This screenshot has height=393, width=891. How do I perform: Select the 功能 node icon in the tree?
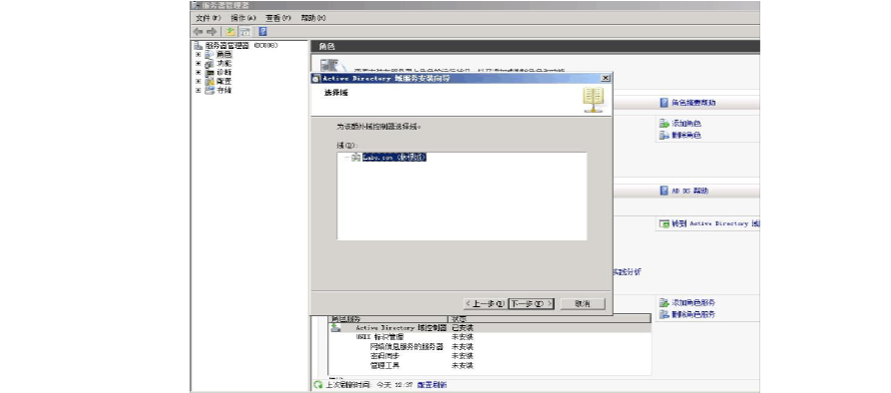click(x=210, y=64)
